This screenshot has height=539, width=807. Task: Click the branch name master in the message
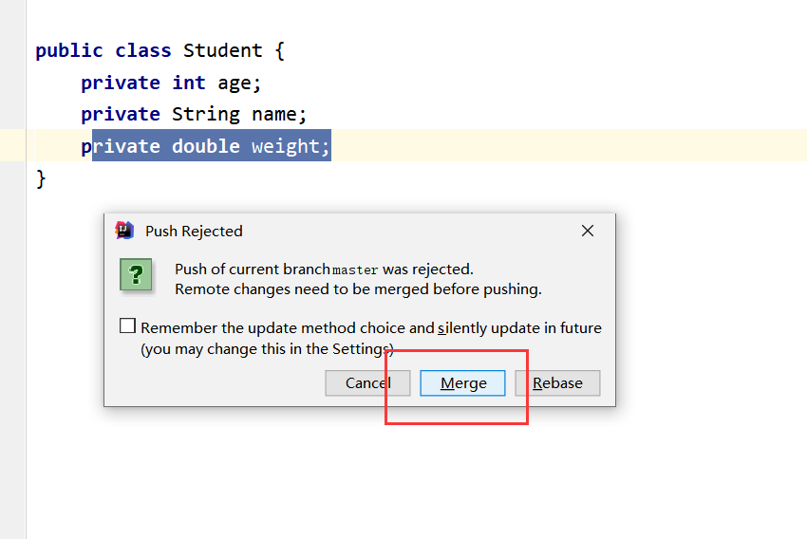pyautogui.click(x=355, y=269)
